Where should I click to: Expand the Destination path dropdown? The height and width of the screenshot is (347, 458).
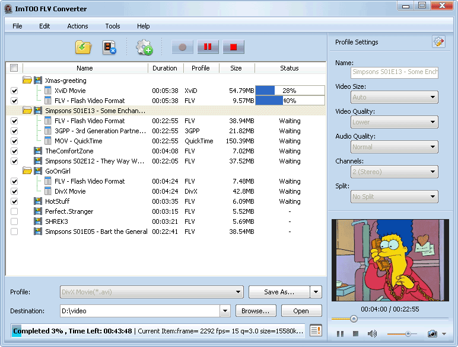click(x=225, y=311)
